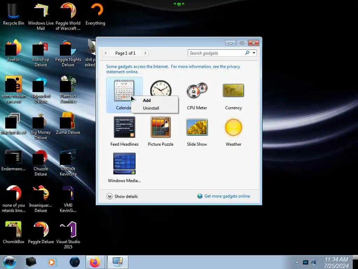Go to the next gadgets page
This screenshot has height=269, width=358.
145,53
